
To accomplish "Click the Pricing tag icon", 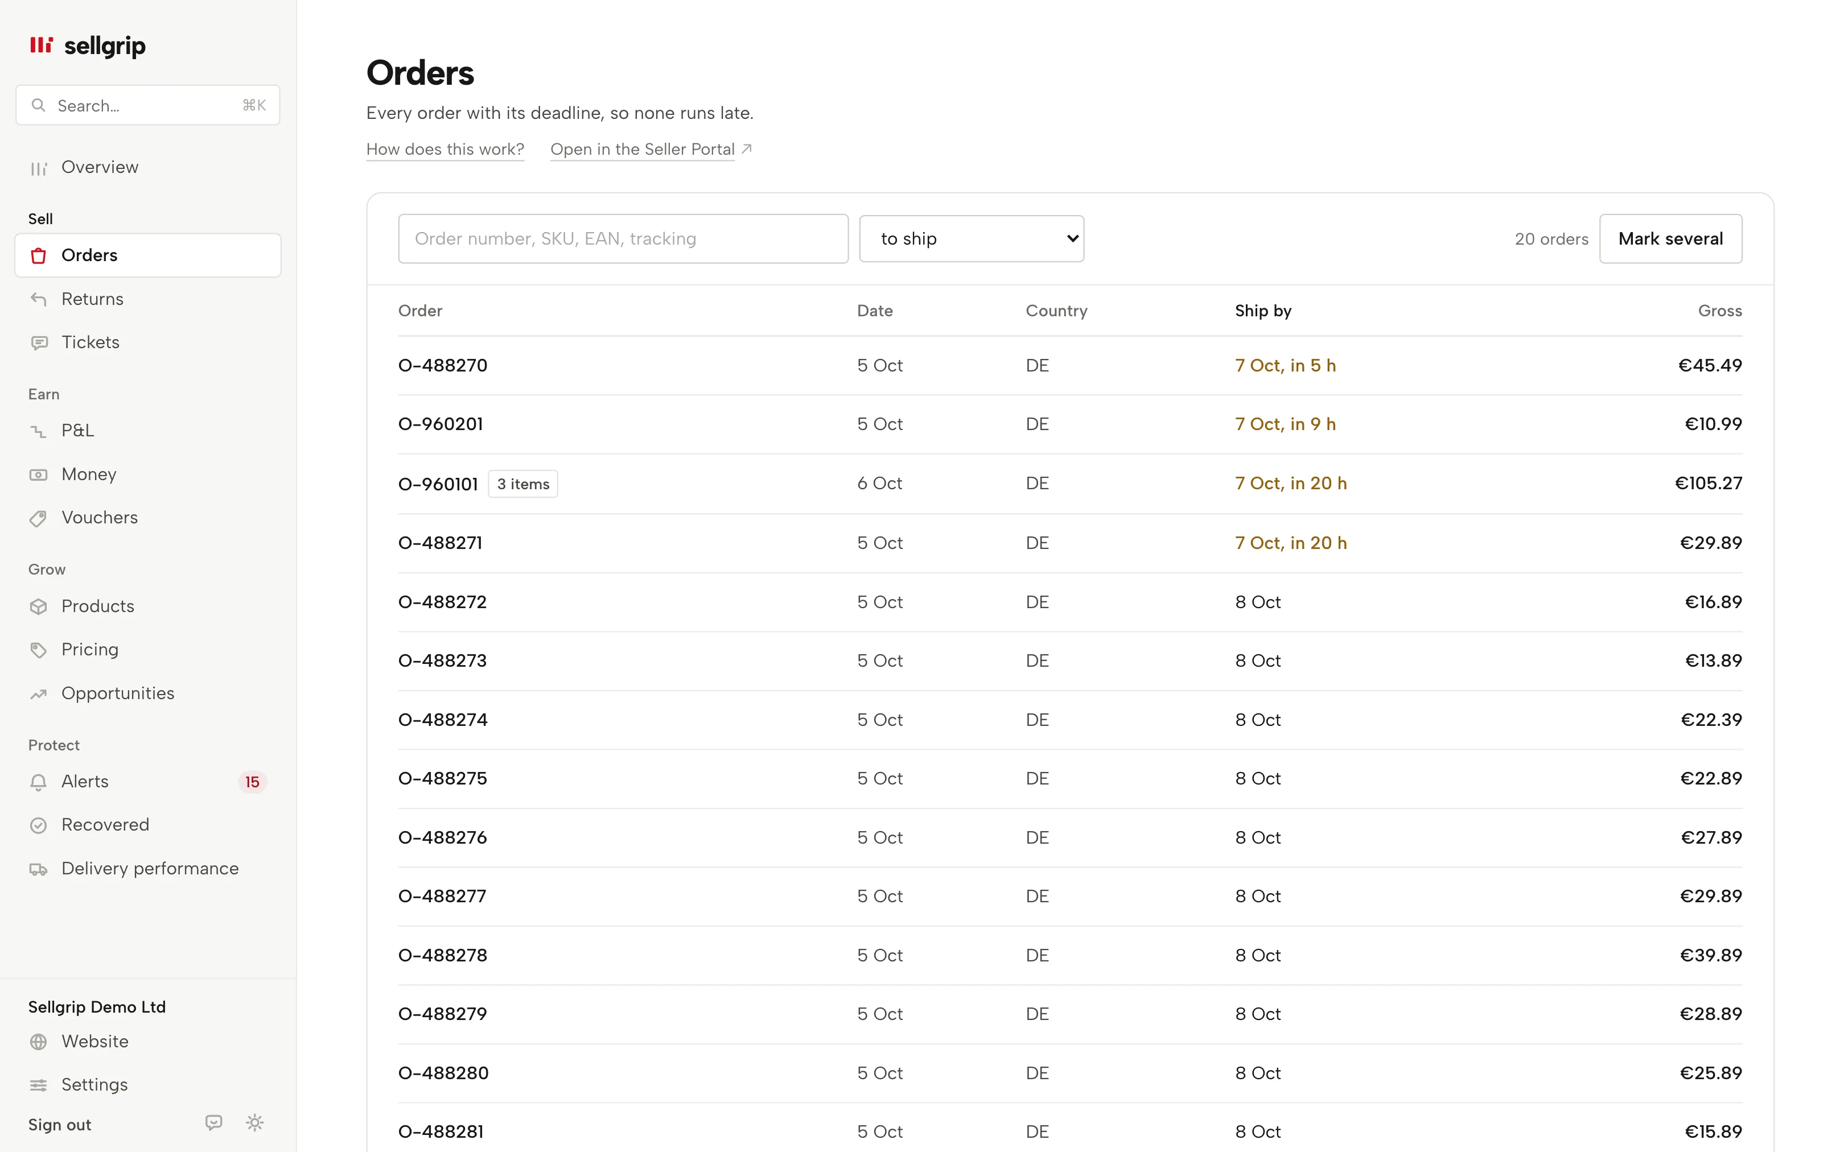I will 38,650.
